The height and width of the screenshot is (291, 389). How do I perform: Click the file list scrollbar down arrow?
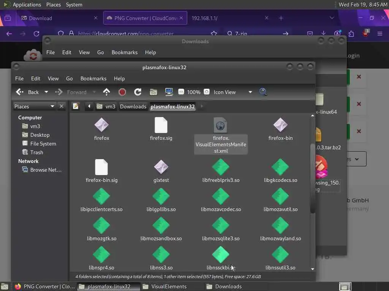click(x=313, y=269)
